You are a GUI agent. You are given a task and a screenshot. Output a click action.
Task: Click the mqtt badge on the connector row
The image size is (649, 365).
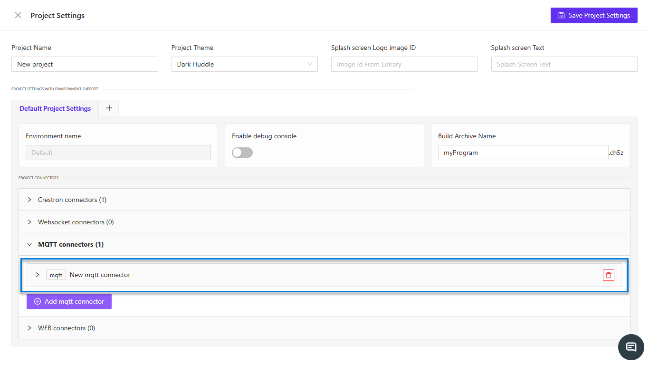point(56,275)
